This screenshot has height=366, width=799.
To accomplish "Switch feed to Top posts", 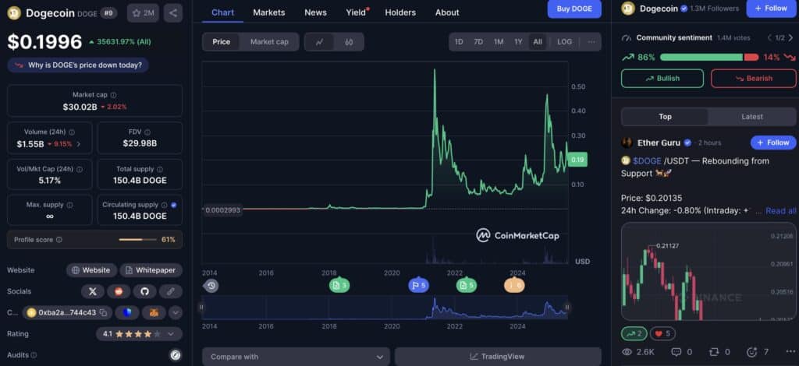I will coord(665,117).
